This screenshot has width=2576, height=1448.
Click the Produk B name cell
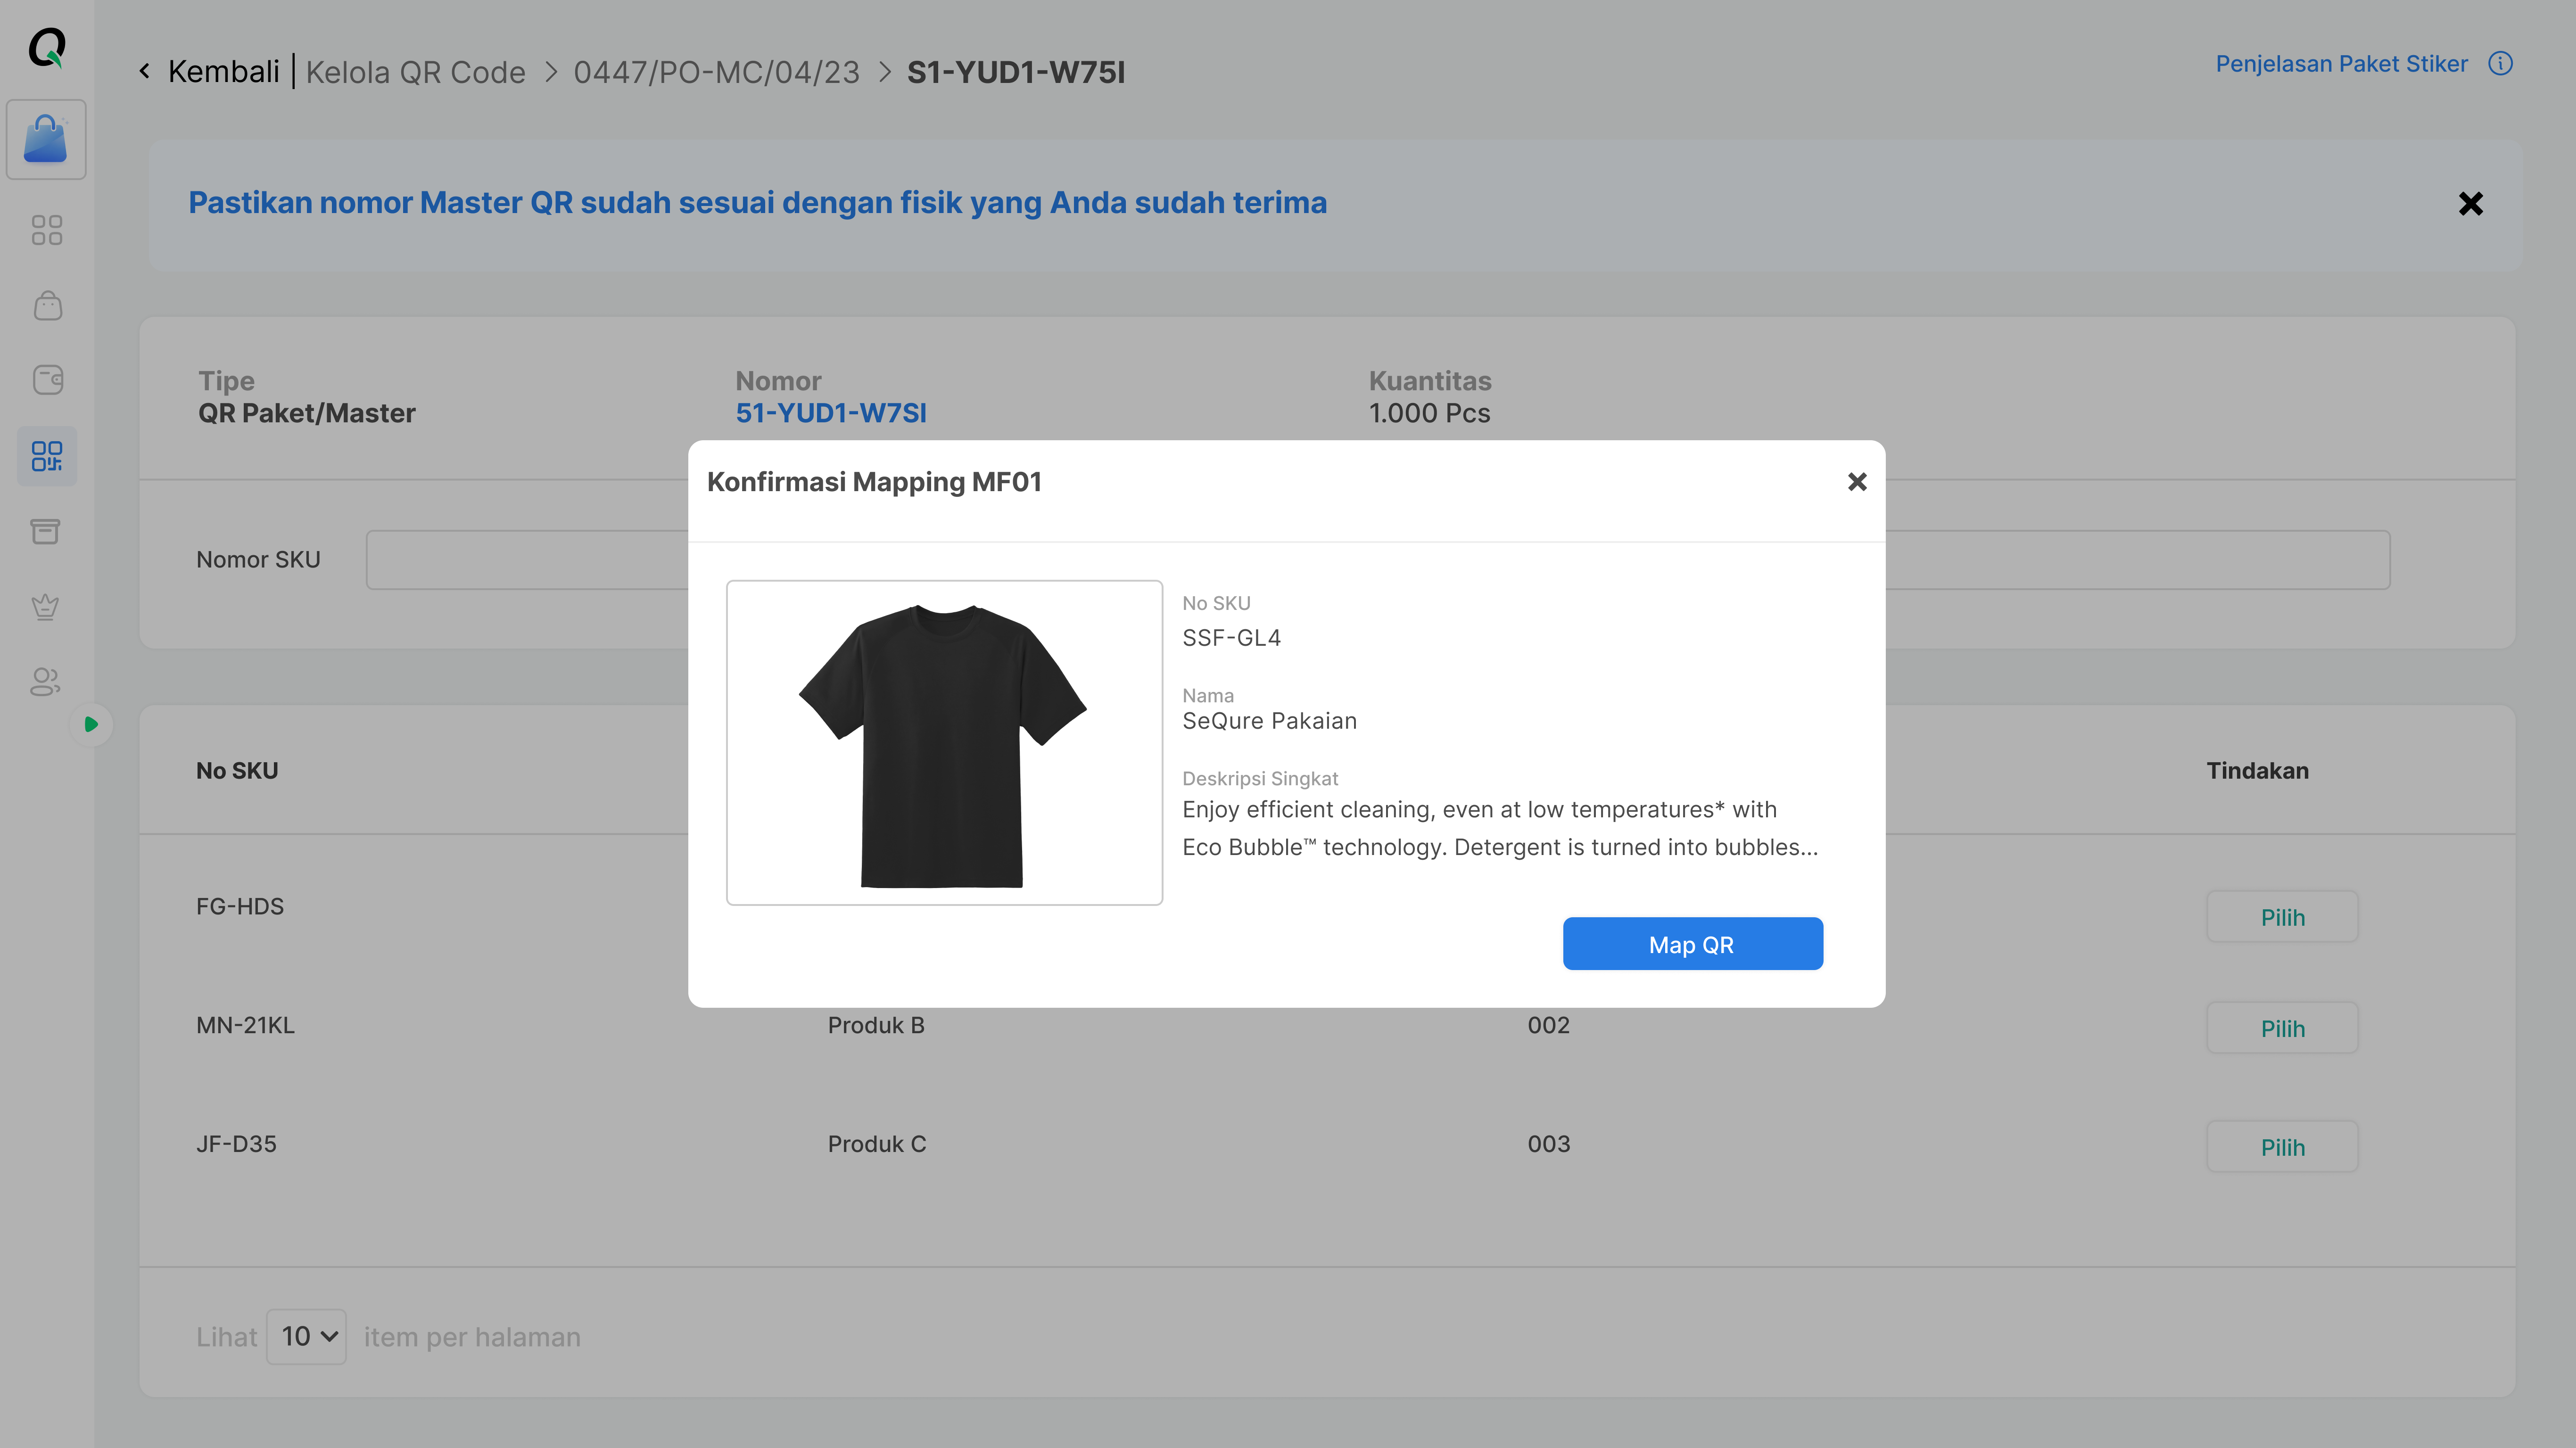[876, 1025]
